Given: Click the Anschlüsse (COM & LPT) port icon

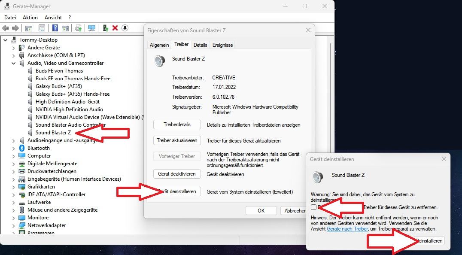Looking at the screenshot, I should click(x=22, y=55).
